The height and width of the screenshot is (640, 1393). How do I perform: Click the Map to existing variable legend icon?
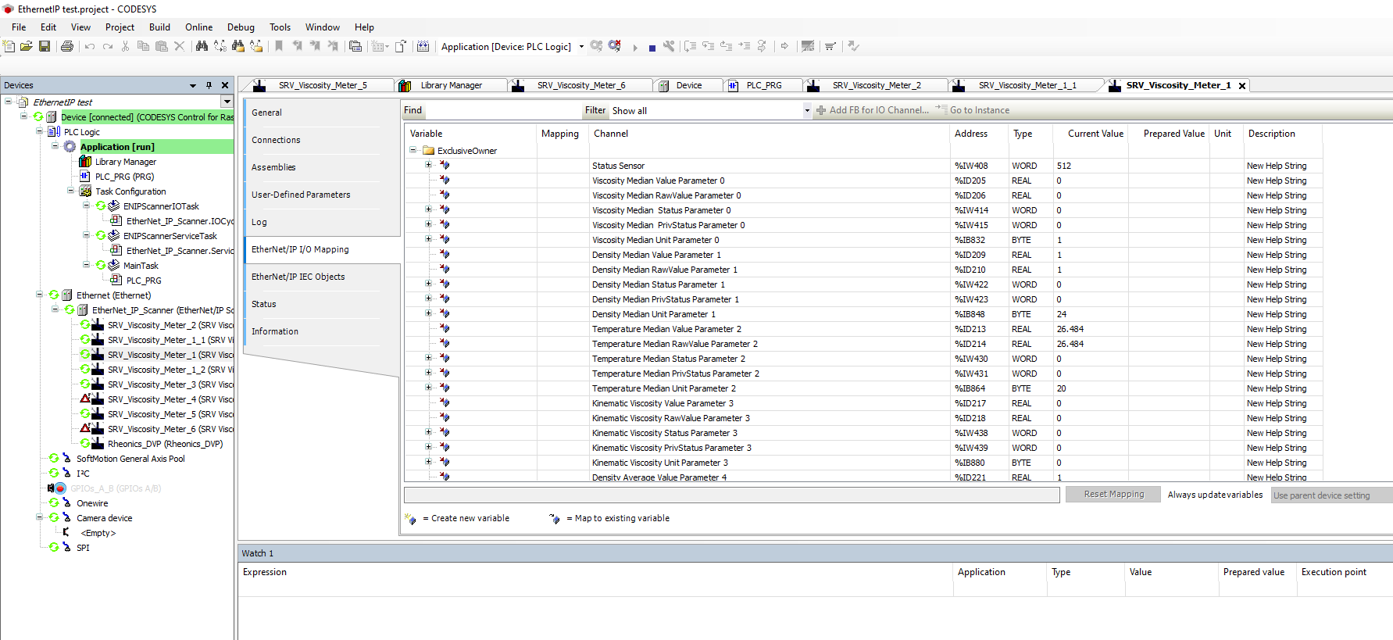pyautogui.click(x=555, y=518)
